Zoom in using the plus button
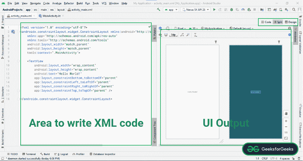This screenshot has height=161, width=303. pos(286,121)
